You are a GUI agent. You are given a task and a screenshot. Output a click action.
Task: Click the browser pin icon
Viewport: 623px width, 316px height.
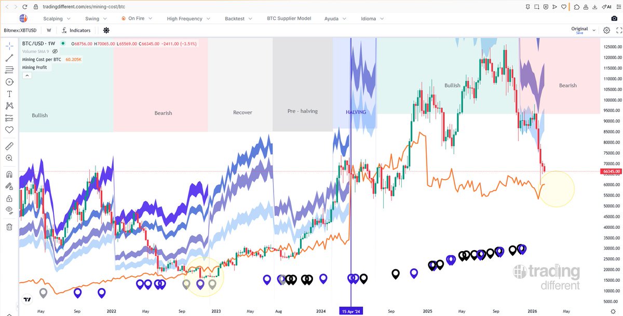(x=529, y=7)
